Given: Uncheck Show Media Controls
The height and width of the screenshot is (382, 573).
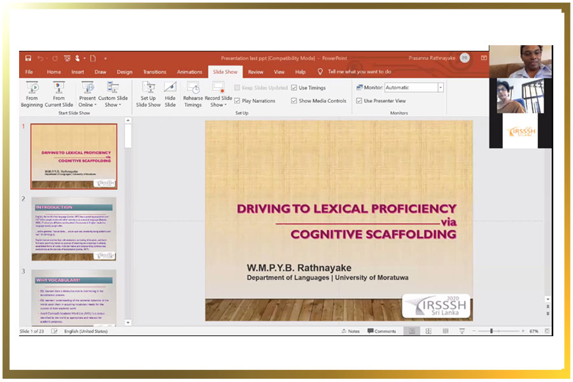Looking at the screenshot, I should tap(294, 101).
